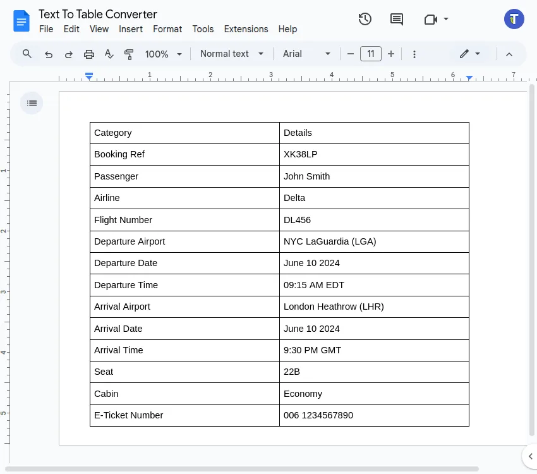
Task: Decrease font size with minus button
Action: (351, 54)
